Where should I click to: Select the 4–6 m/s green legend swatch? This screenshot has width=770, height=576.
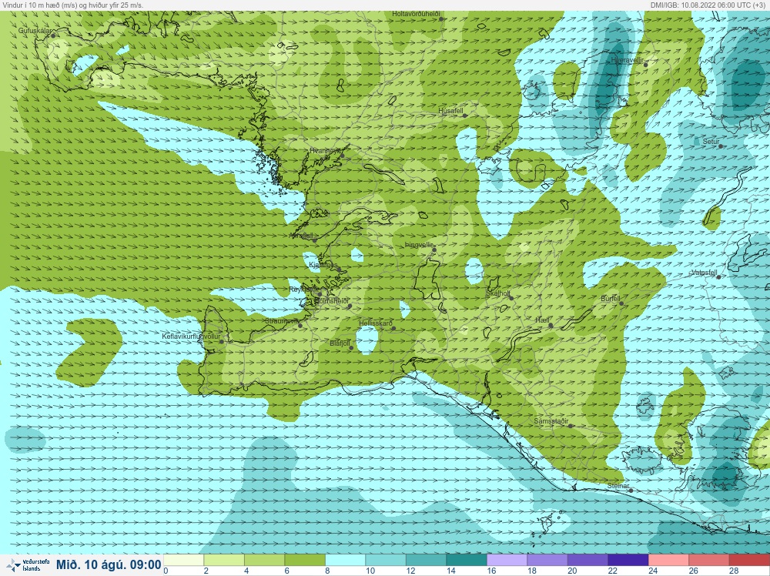pos(263,561)
